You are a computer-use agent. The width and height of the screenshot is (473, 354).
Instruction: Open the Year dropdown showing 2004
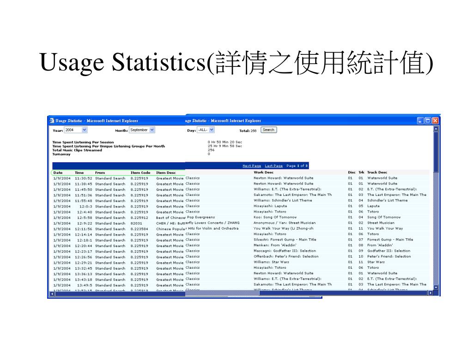pyautogui.click(x=76, y=130)
